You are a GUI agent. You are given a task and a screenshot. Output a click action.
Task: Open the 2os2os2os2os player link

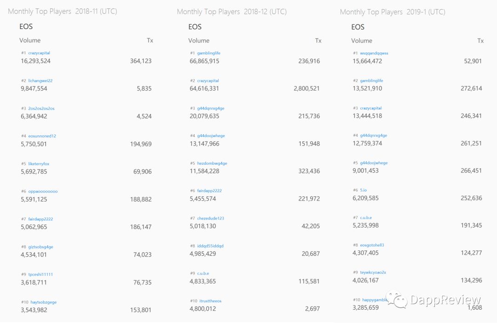pyautogui.click(x=41, y=109)
